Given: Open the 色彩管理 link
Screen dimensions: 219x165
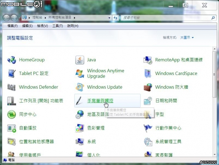Looking at the screenshot, I should coord(96,128).
